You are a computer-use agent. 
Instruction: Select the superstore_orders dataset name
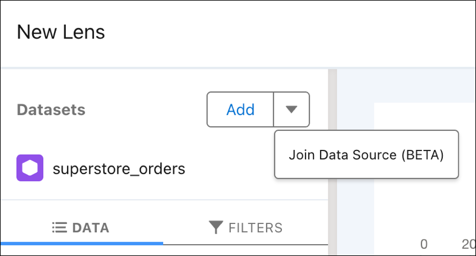(x=119, y=168)
